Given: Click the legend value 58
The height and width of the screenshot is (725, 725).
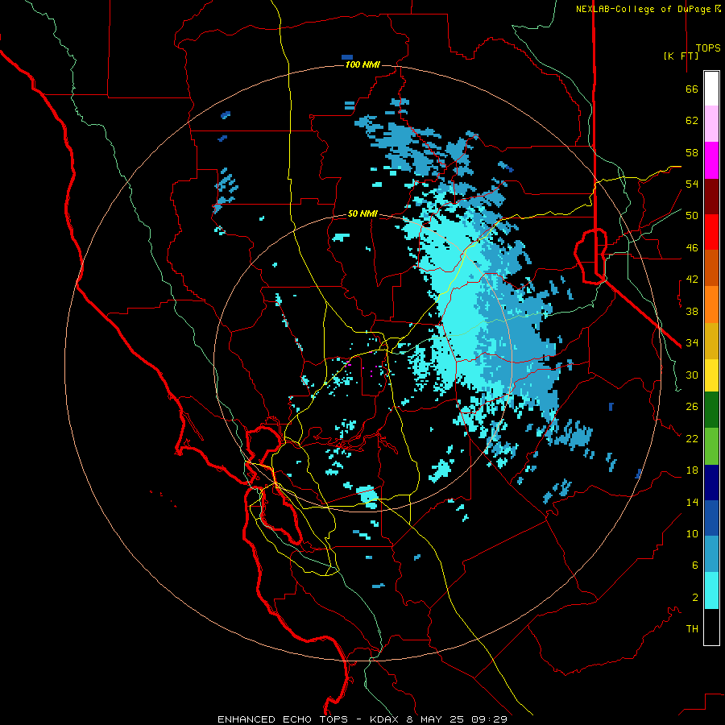Looking at the screenshot, I should pos(692,152).
